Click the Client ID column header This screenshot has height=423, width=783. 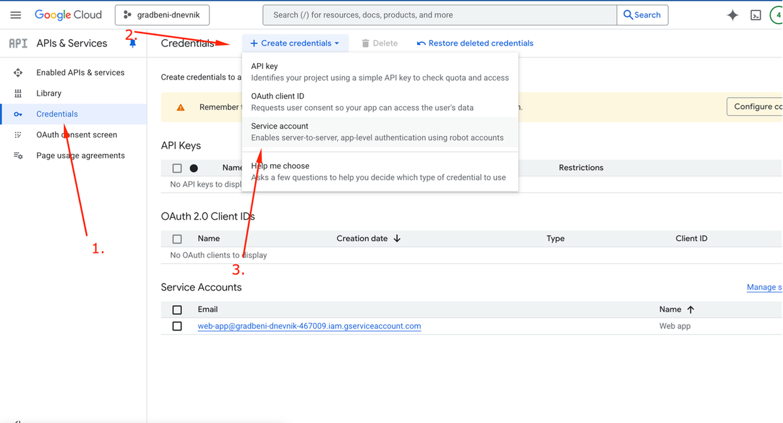pyautogui.click(x=692, y=239)
